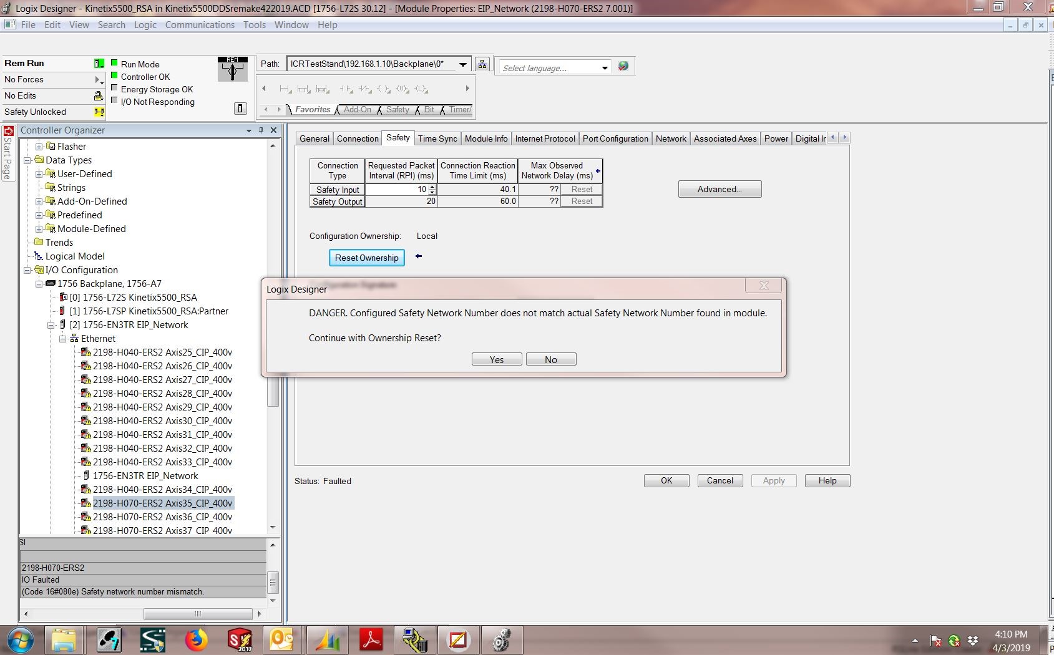
Task: Open the communication Path dropdown
Action: point(463,64)
